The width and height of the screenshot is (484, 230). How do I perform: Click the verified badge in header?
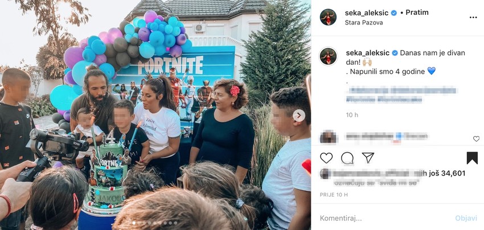pyautogui.click(x=394, y=13)
